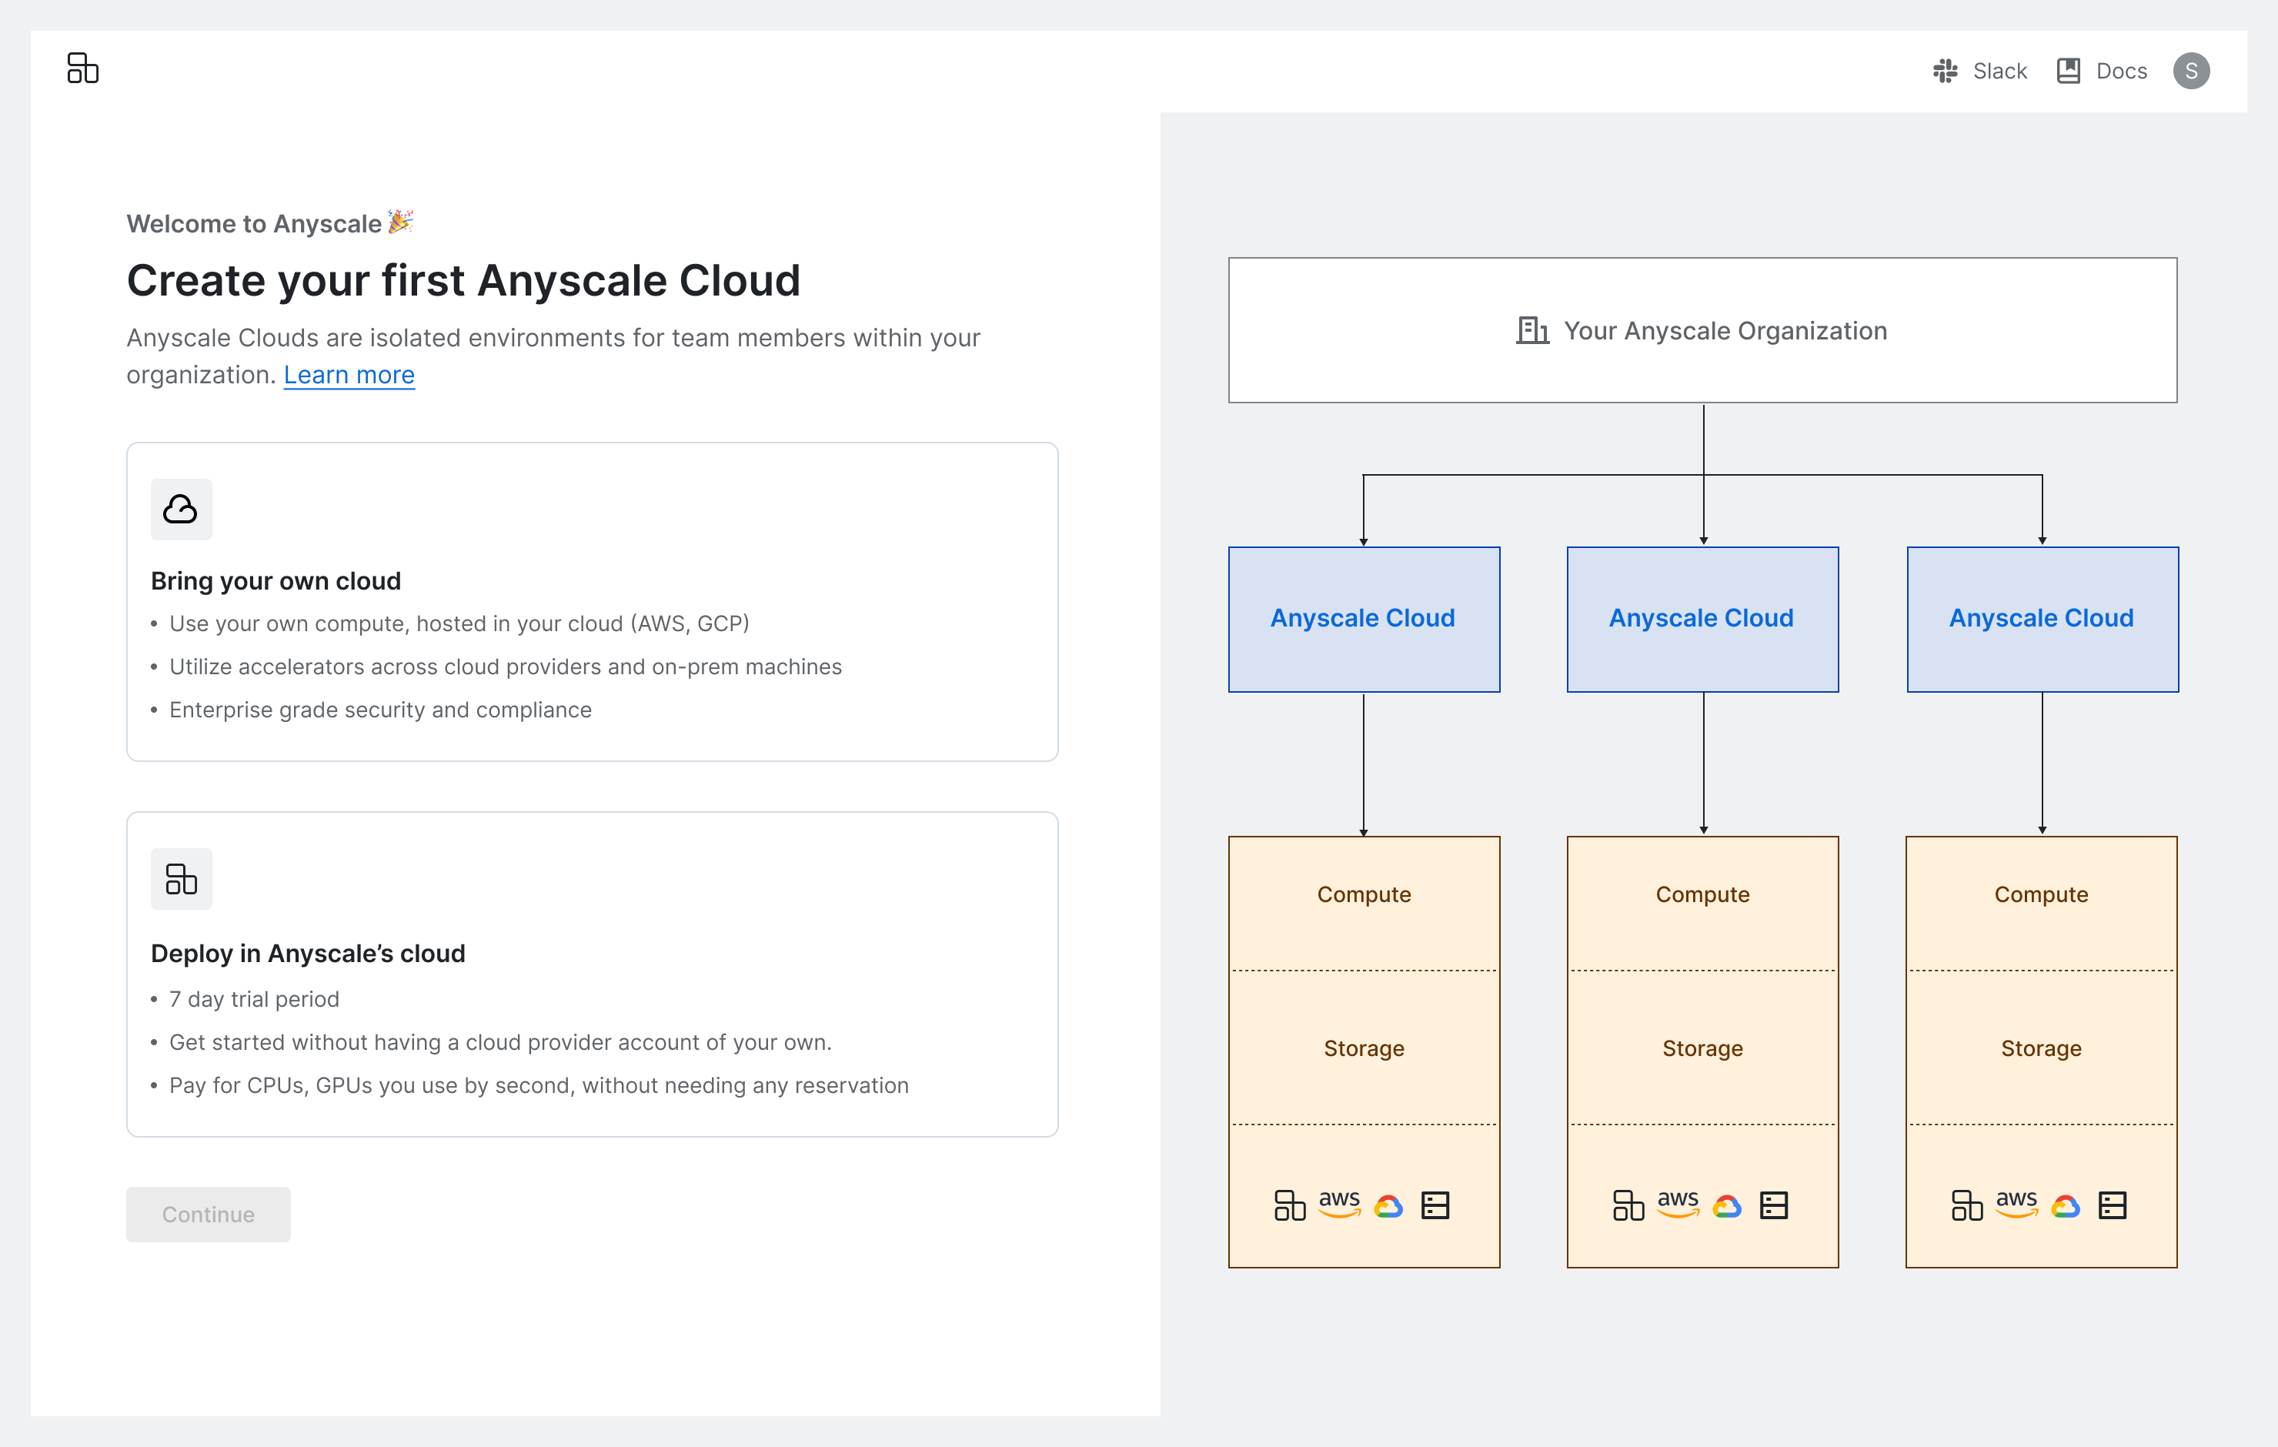Viewport: 2278px width, 1447px height.
Task: Click the '7 day trial period' bullet
Action: pos(253,999)
